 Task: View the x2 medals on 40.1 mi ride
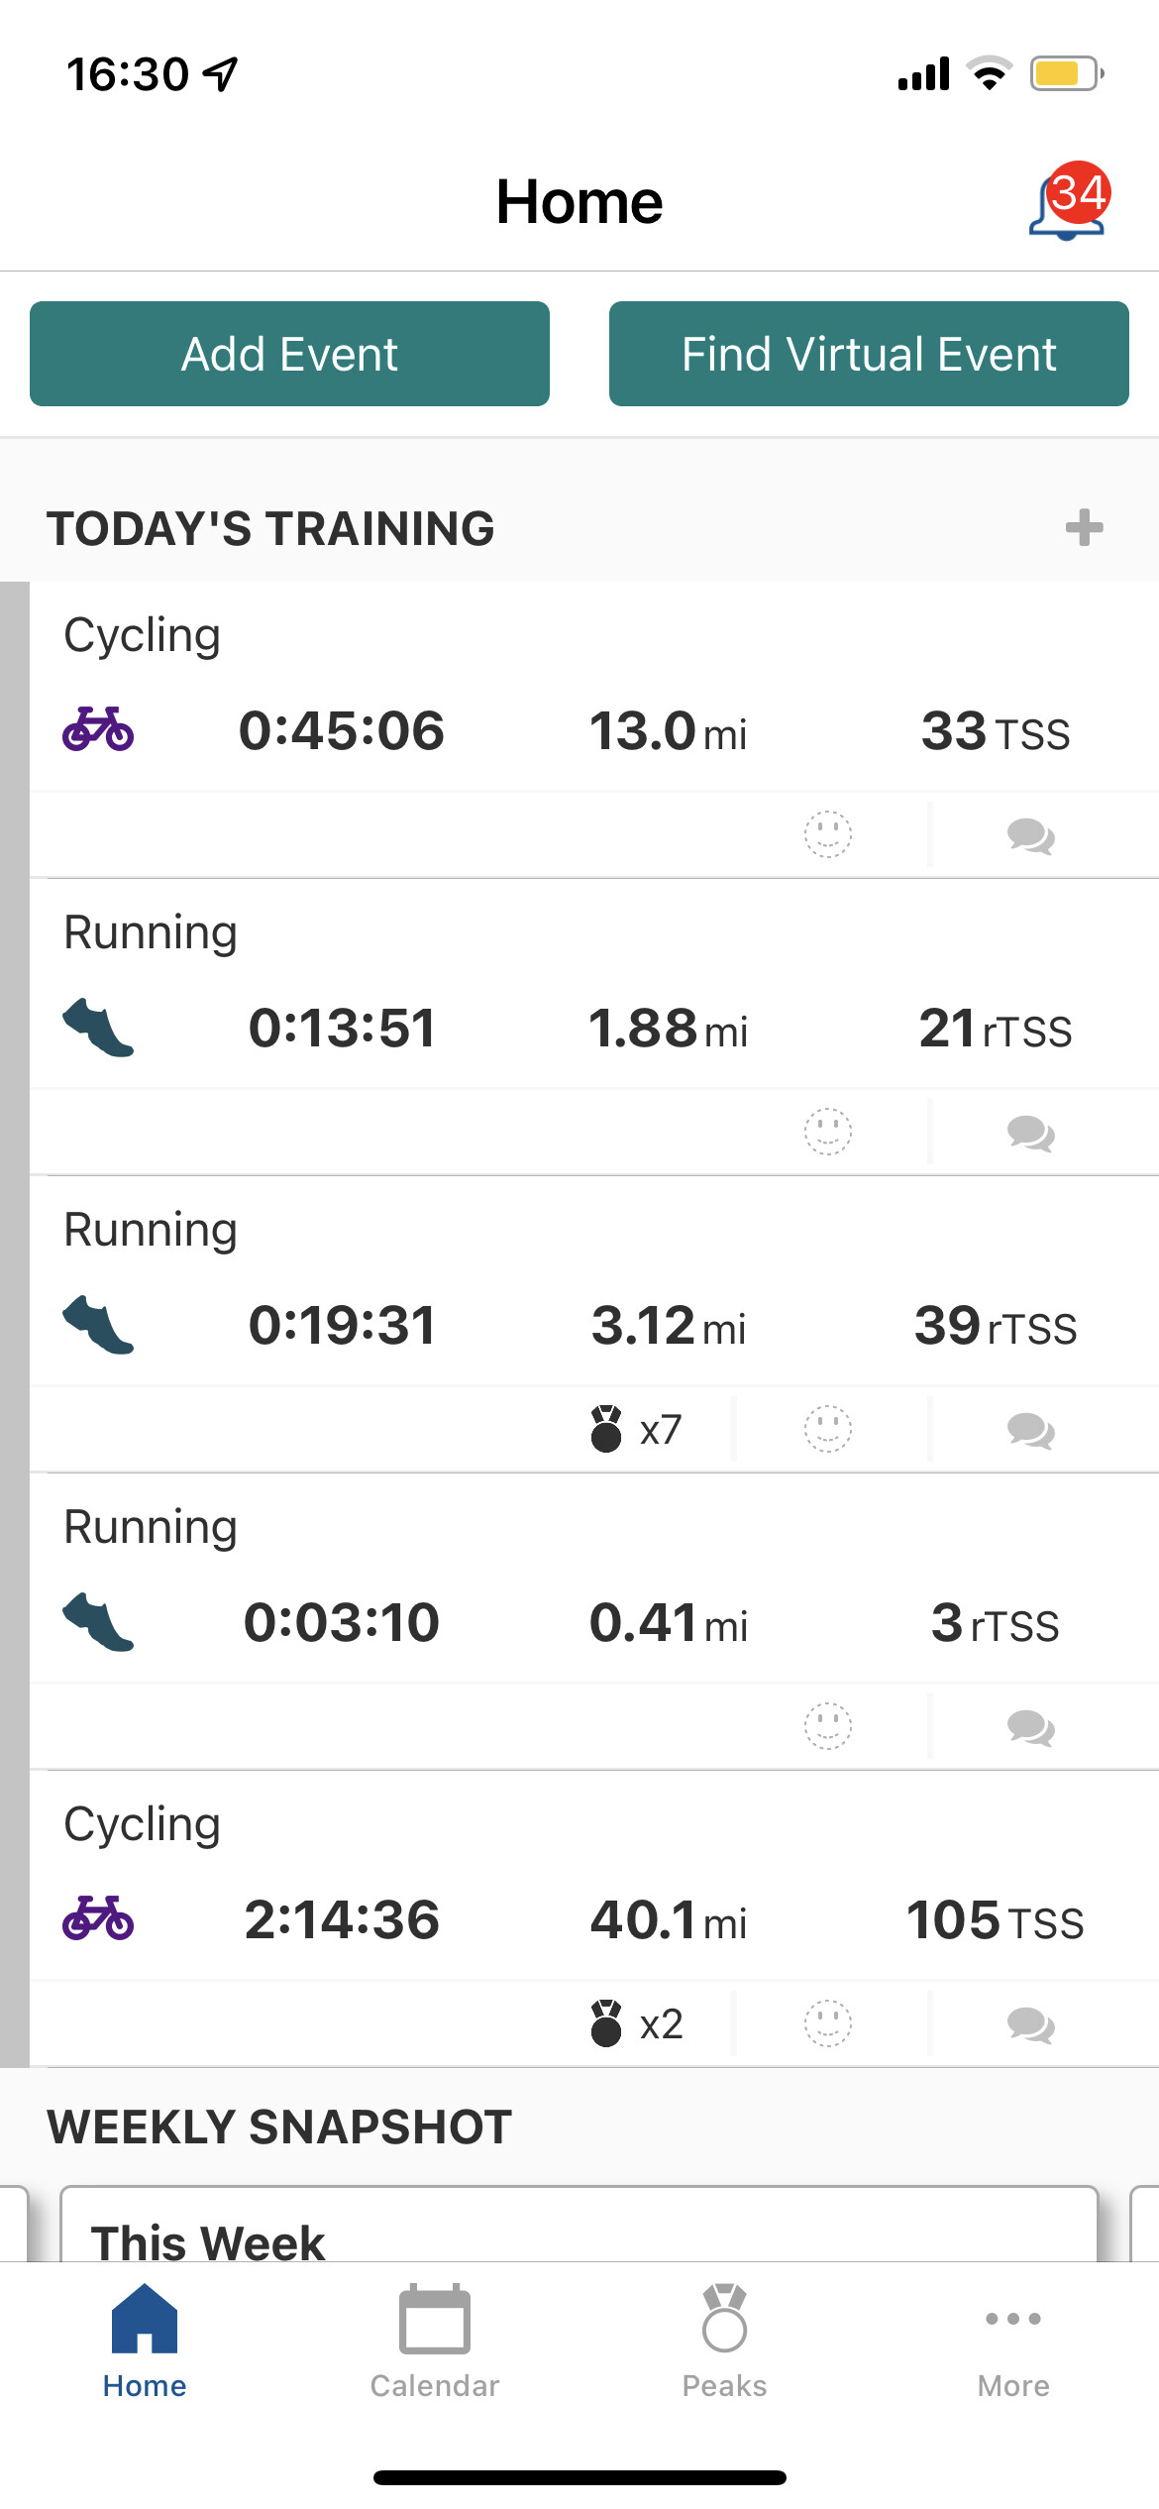[636, 2023]
